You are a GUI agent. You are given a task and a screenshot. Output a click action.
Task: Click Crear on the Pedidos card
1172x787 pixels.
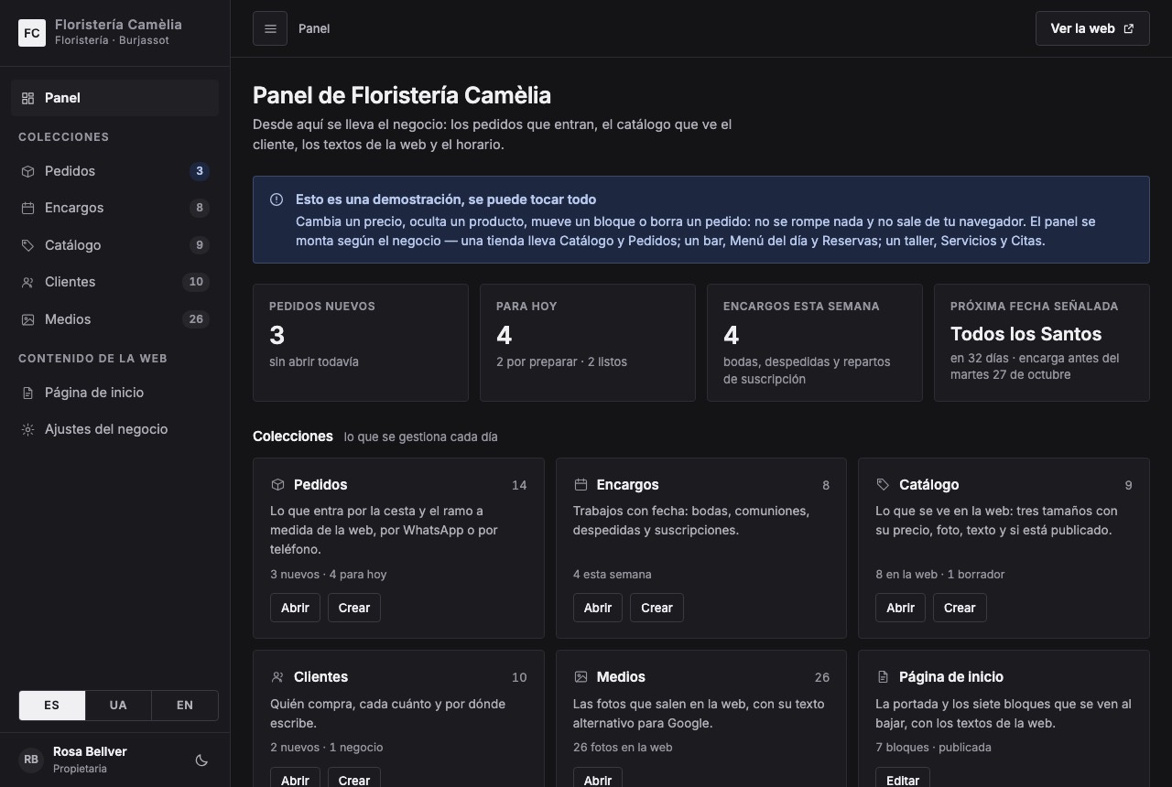(354, 608)
